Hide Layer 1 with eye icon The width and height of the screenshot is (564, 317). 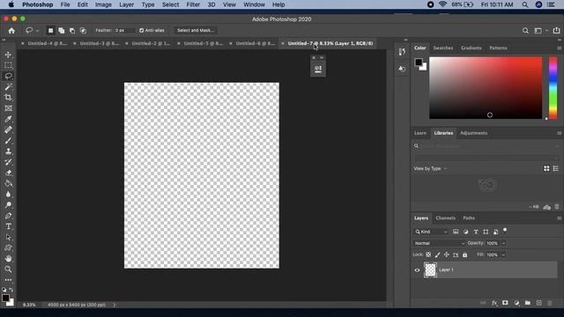pos(417,270)
